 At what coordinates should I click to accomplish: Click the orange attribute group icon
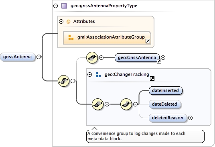coord(71,37)
